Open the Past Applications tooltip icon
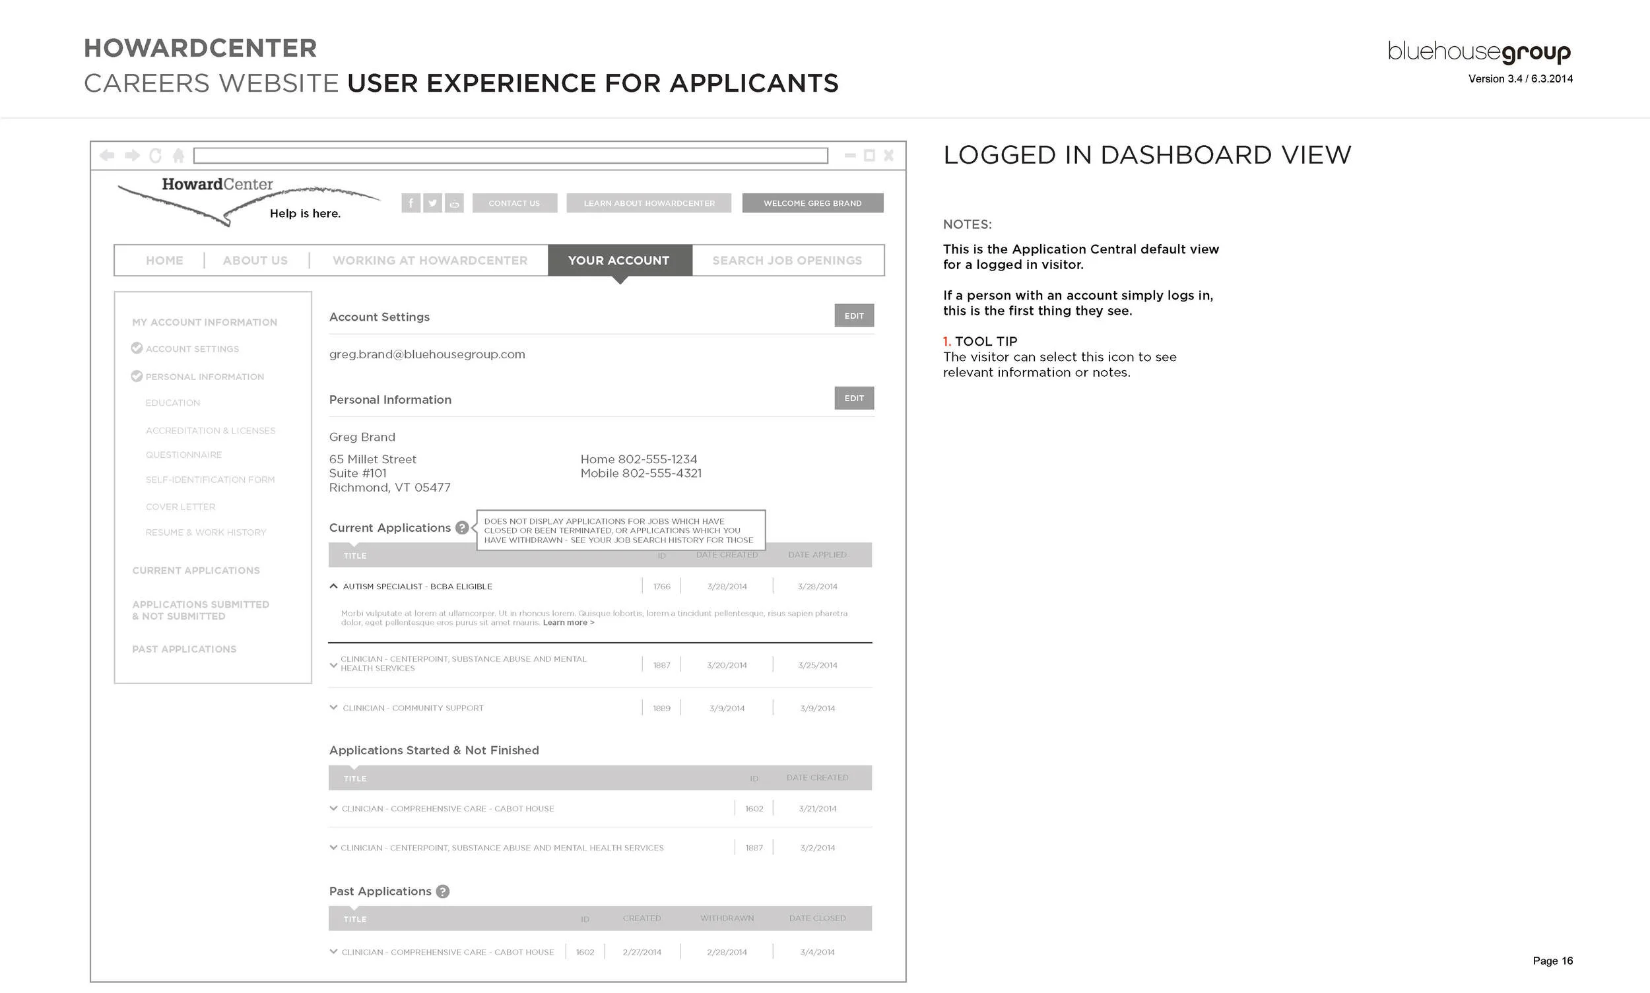The height and width of the screenshot is (993, 1650). 442,891
